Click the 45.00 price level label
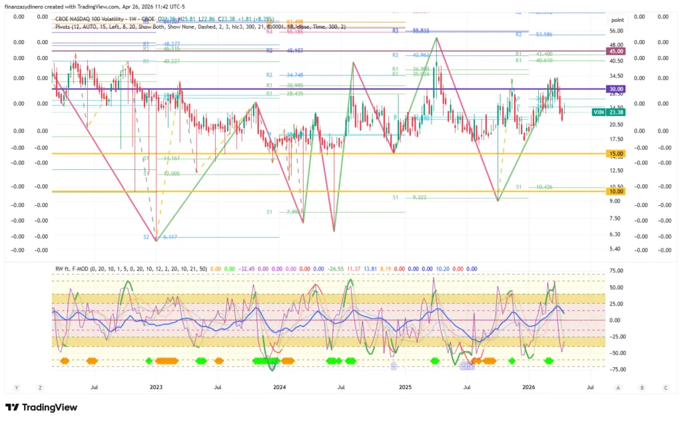 tap(615, 51)
